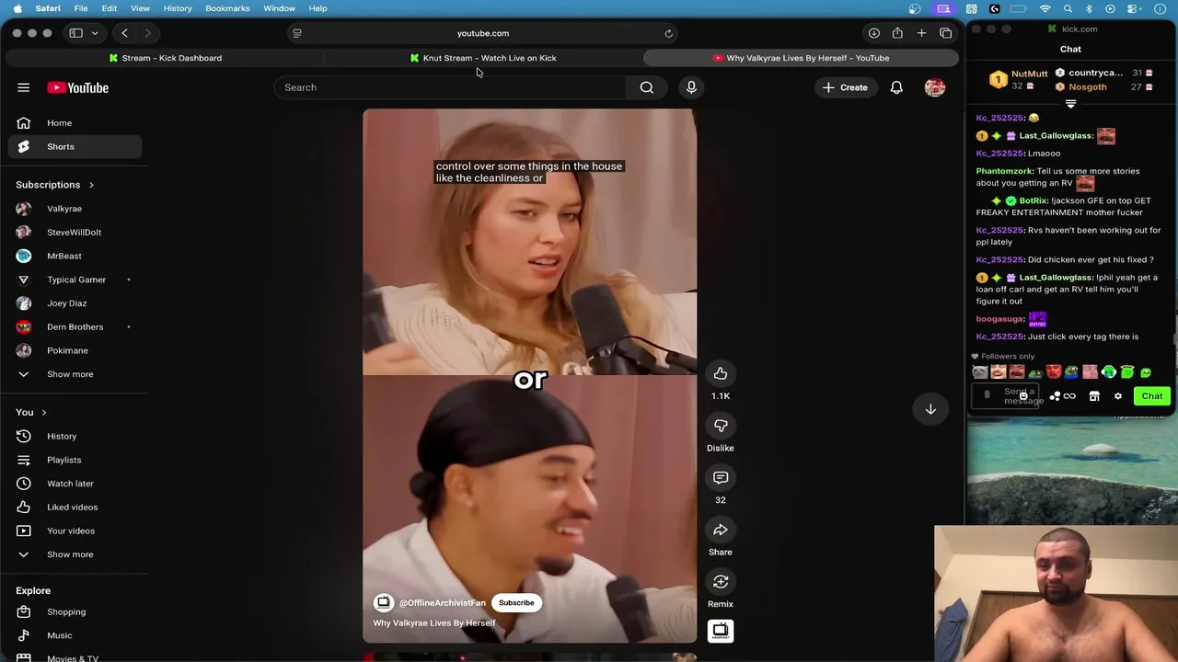1178x662 pixels.
Task: Open MrBeast channel in sidebar
Action: point(74,256)
